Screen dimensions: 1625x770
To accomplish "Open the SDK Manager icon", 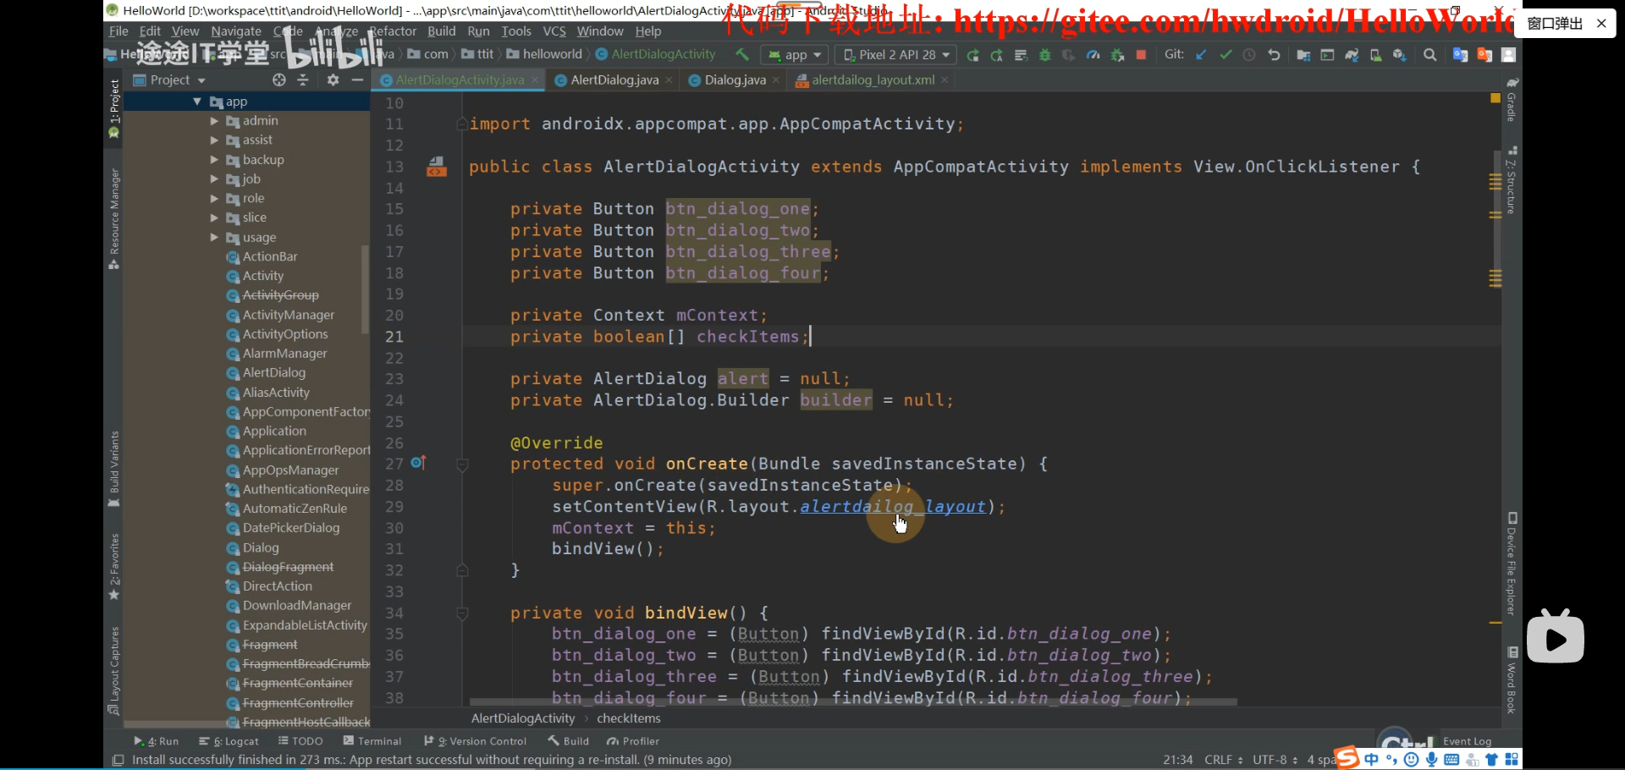I will pos(1400,55).
